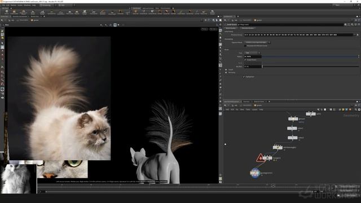Click the right of two tabs below node name field
The image size is (361, 203).
pos(248,28)
